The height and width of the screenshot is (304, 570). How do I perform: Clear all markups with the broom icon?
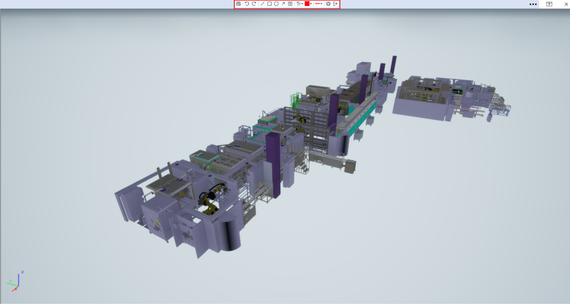[x=329, y=4]
